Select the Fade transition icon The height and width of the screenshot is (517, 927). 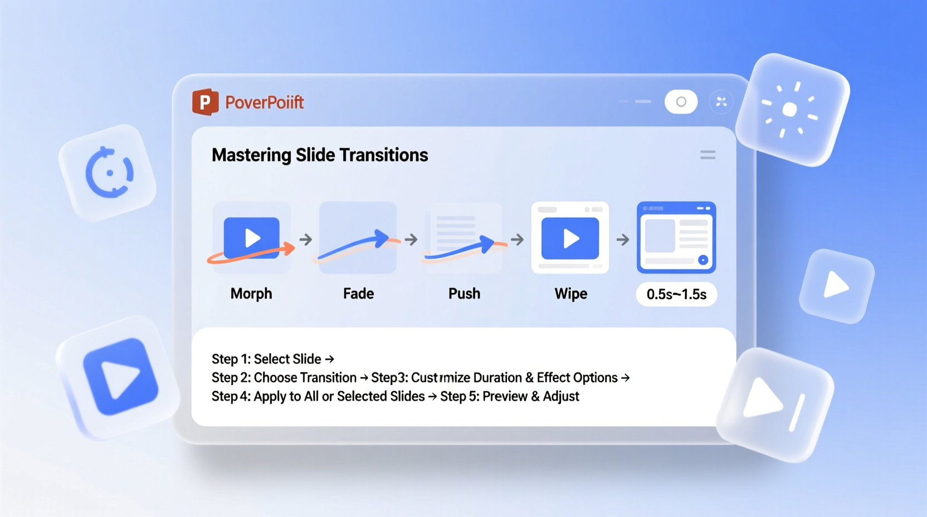tap(358, 238)
